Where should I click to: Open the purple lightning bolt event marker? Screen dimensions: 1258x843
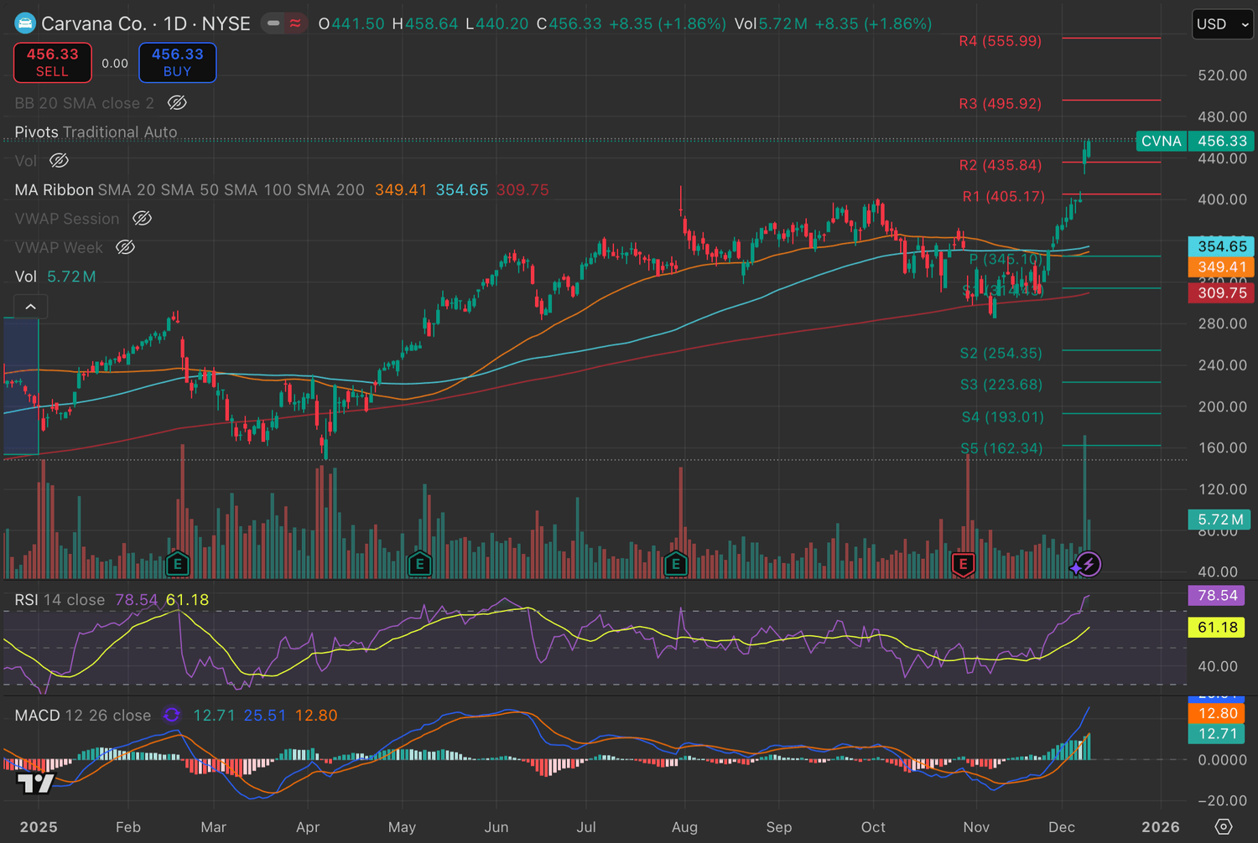point(1088,564)
